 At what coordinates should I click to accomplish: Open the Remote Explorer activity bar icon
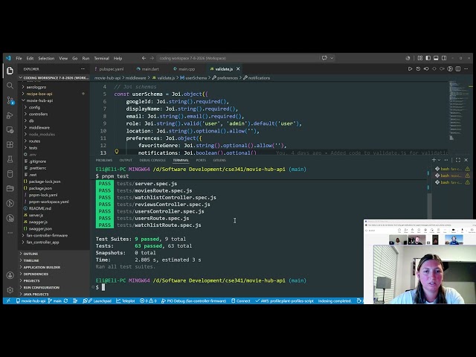[x=10, y=130]
